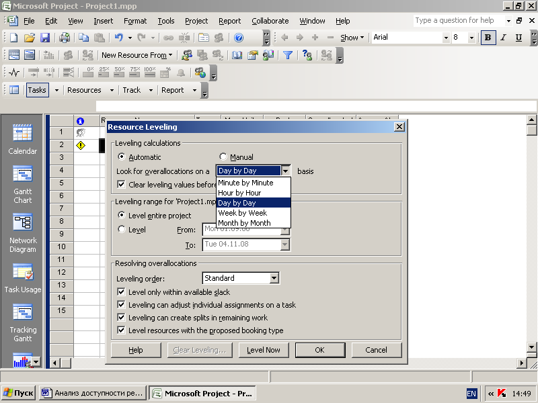Select Automatic leveling calculation
The width and height of the screenshot is (538, 403).
122,156
